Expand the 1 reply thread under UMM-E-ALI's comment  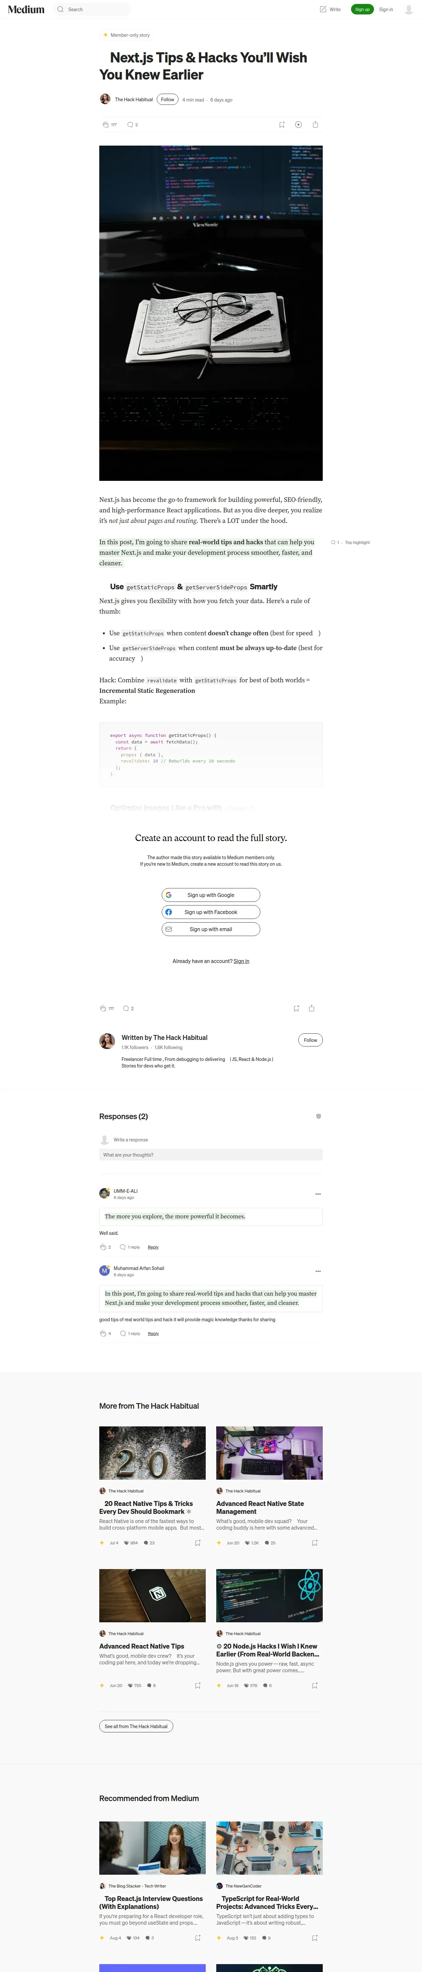tap(130, 1247)
